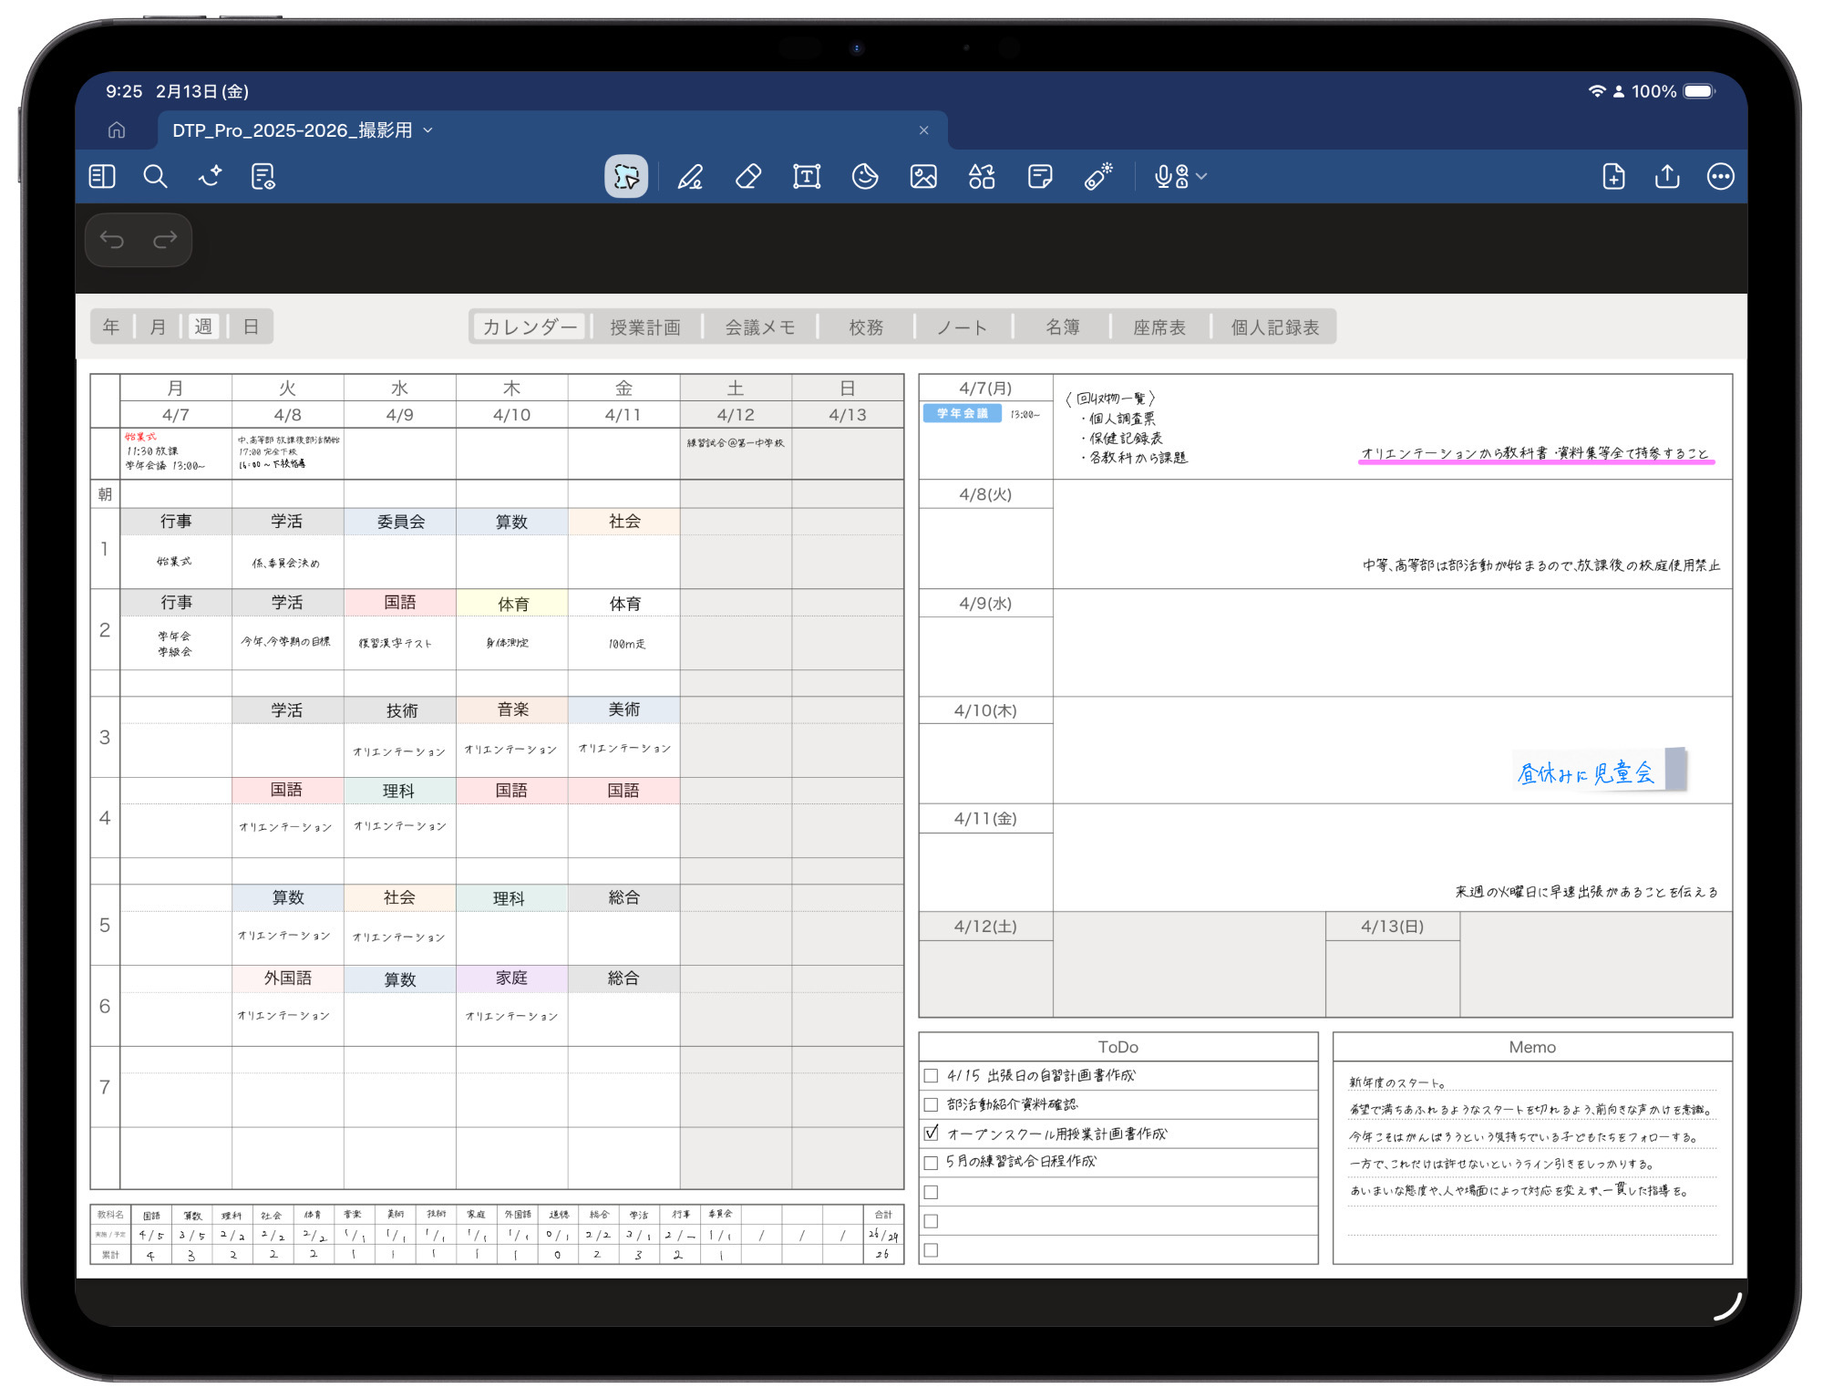The height and width of the screenshot is (1398, 1823).
Task: Insert an image with the photo tool
Action: [x=923, y=176]
